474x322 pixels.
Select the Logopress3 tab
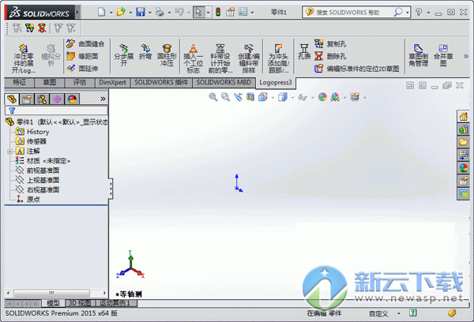click(276, 83)
